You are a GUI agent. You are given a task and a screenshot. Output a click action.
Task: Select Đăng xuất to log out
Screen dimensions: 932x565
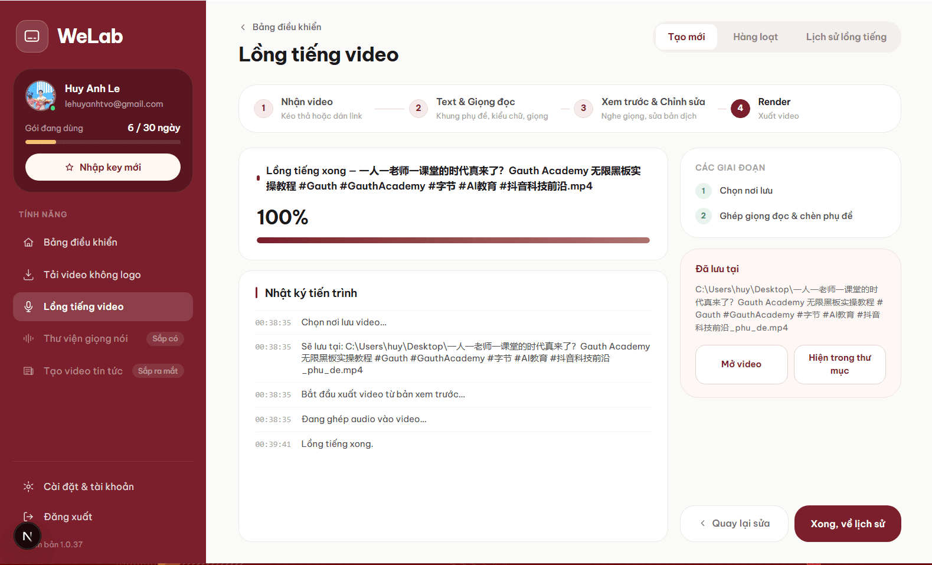coord(103,517)
